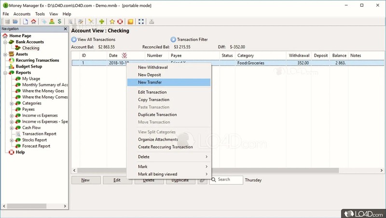The width and height of the screenshot is (386, 218).
Task: Click the Edit button below the table
Action: click(117, 180)
